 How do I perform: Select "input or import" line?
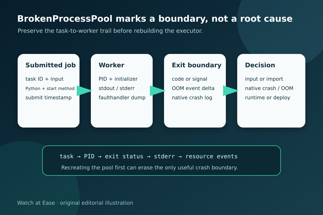coord(264,79)
